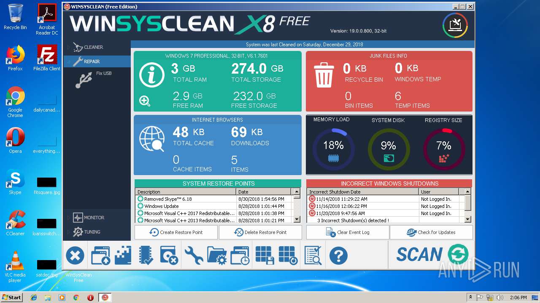The height and width of the screenshot is (303, 540).
Task: Click the checklist with magnifier report icon
Action: click(x=313, y=255)
